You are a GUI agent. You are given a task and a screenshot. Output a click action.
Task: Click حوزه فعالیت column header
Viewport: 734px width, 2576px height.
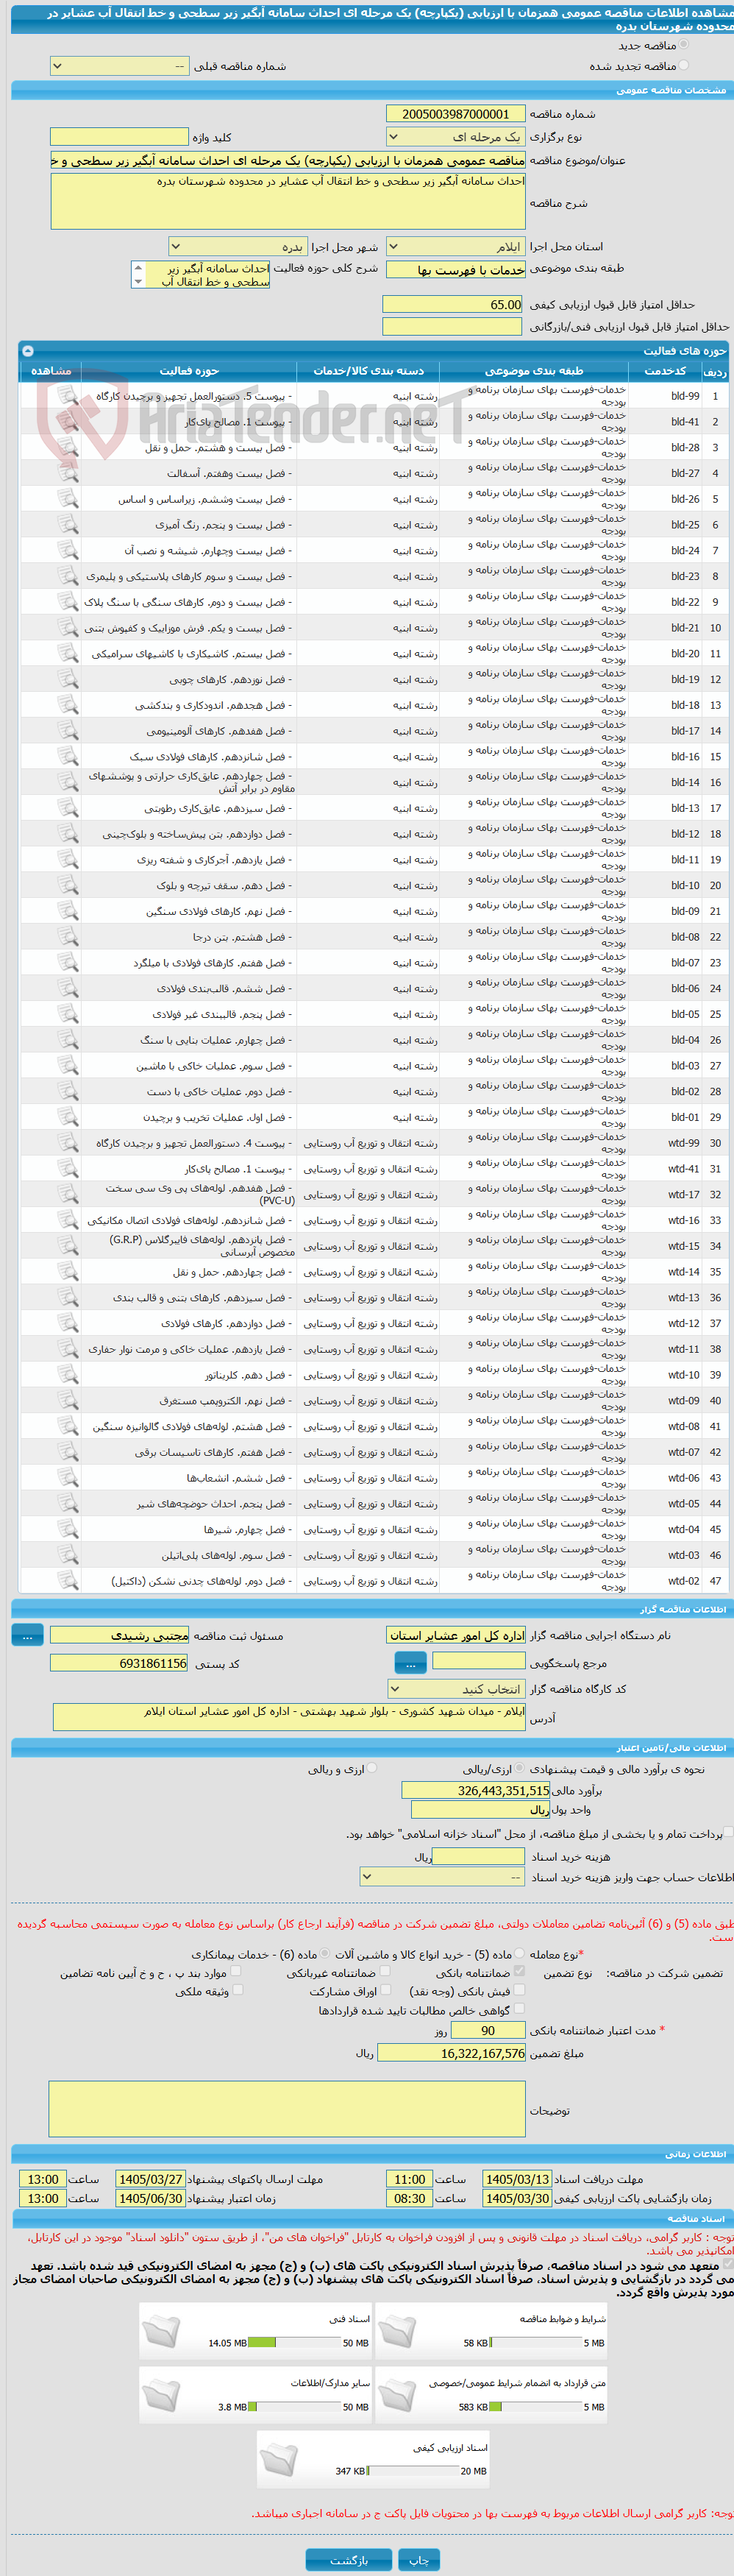[x=189, y=370]
